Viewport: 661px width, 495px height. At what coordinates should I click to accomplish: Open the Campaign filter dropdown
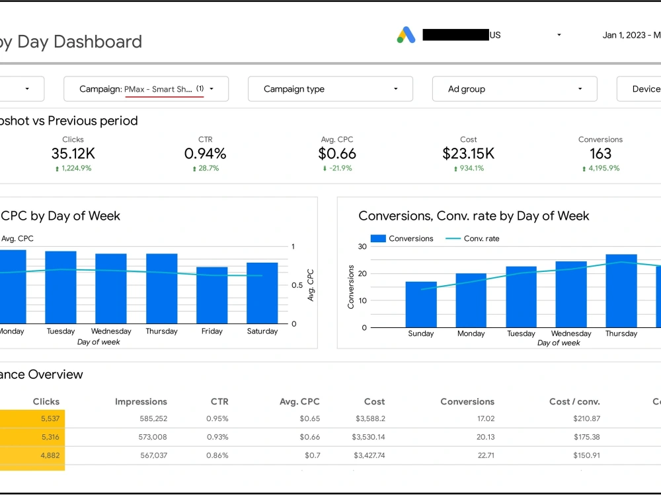pos(146,89)
